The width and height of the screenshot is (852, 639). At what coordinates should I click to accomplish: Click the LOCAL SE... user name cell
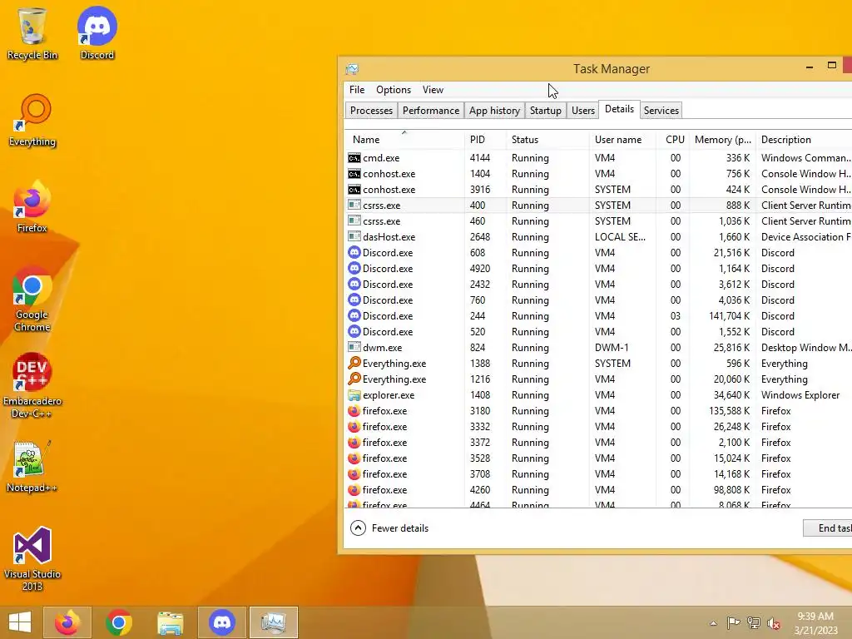coord(620,237)
